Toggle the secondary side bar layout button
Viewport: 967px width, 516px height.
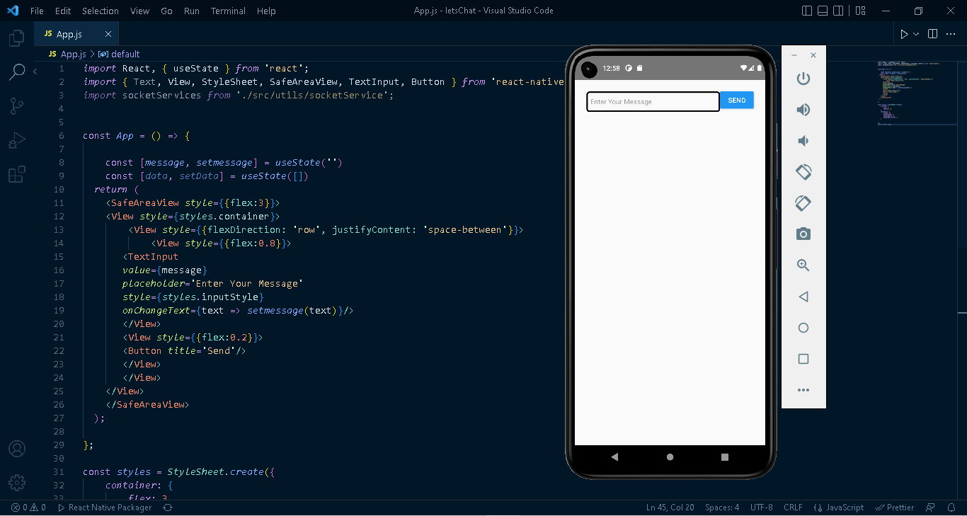pos(838,11)
